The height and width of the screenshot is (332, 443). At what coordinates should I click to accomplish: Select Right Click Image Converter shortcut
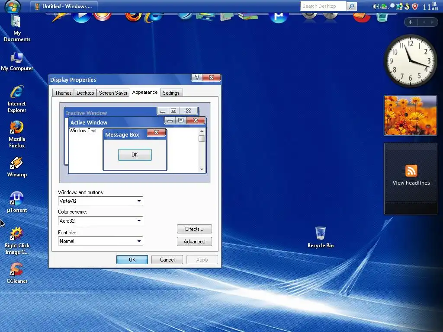tap(17, 241)
